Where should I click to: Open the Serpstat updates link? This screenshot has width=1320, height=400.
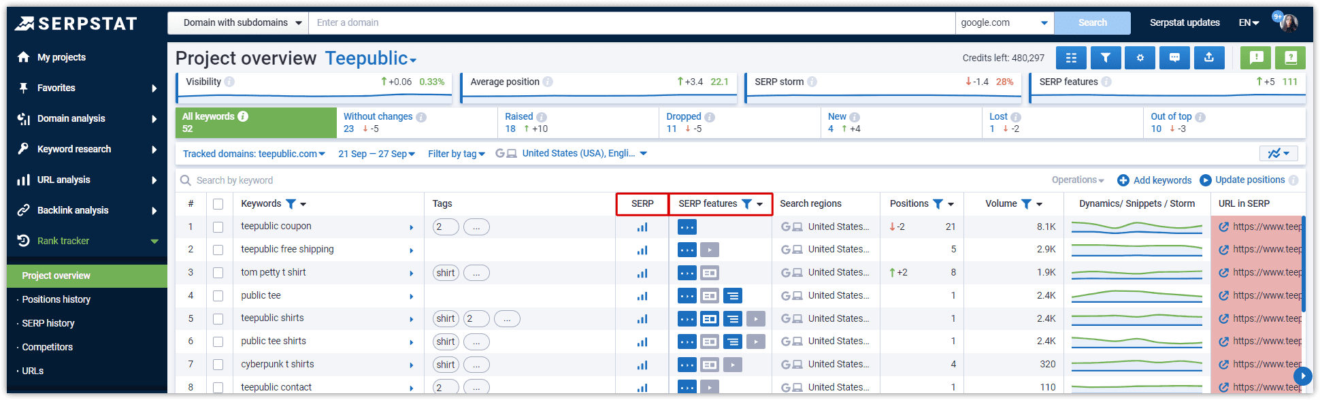pos(1185,23)
